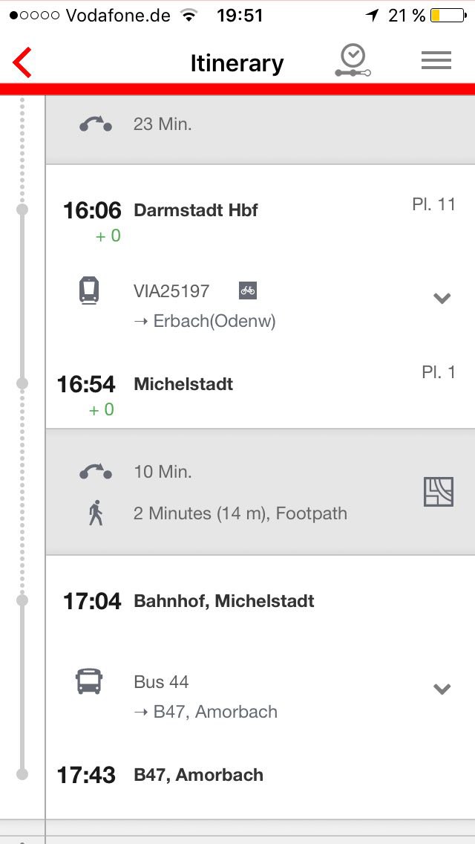Expand VIA25197 train stop details

[442, 299]
